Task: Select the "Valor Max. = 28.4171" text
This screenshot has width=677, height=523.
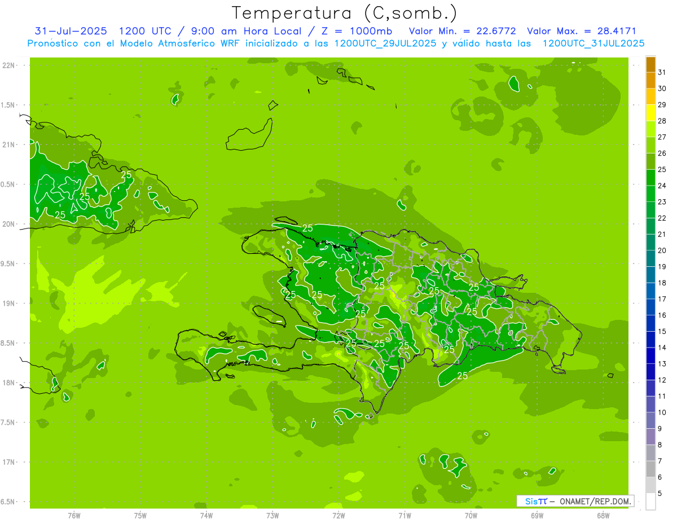Action: coord(582,31)
